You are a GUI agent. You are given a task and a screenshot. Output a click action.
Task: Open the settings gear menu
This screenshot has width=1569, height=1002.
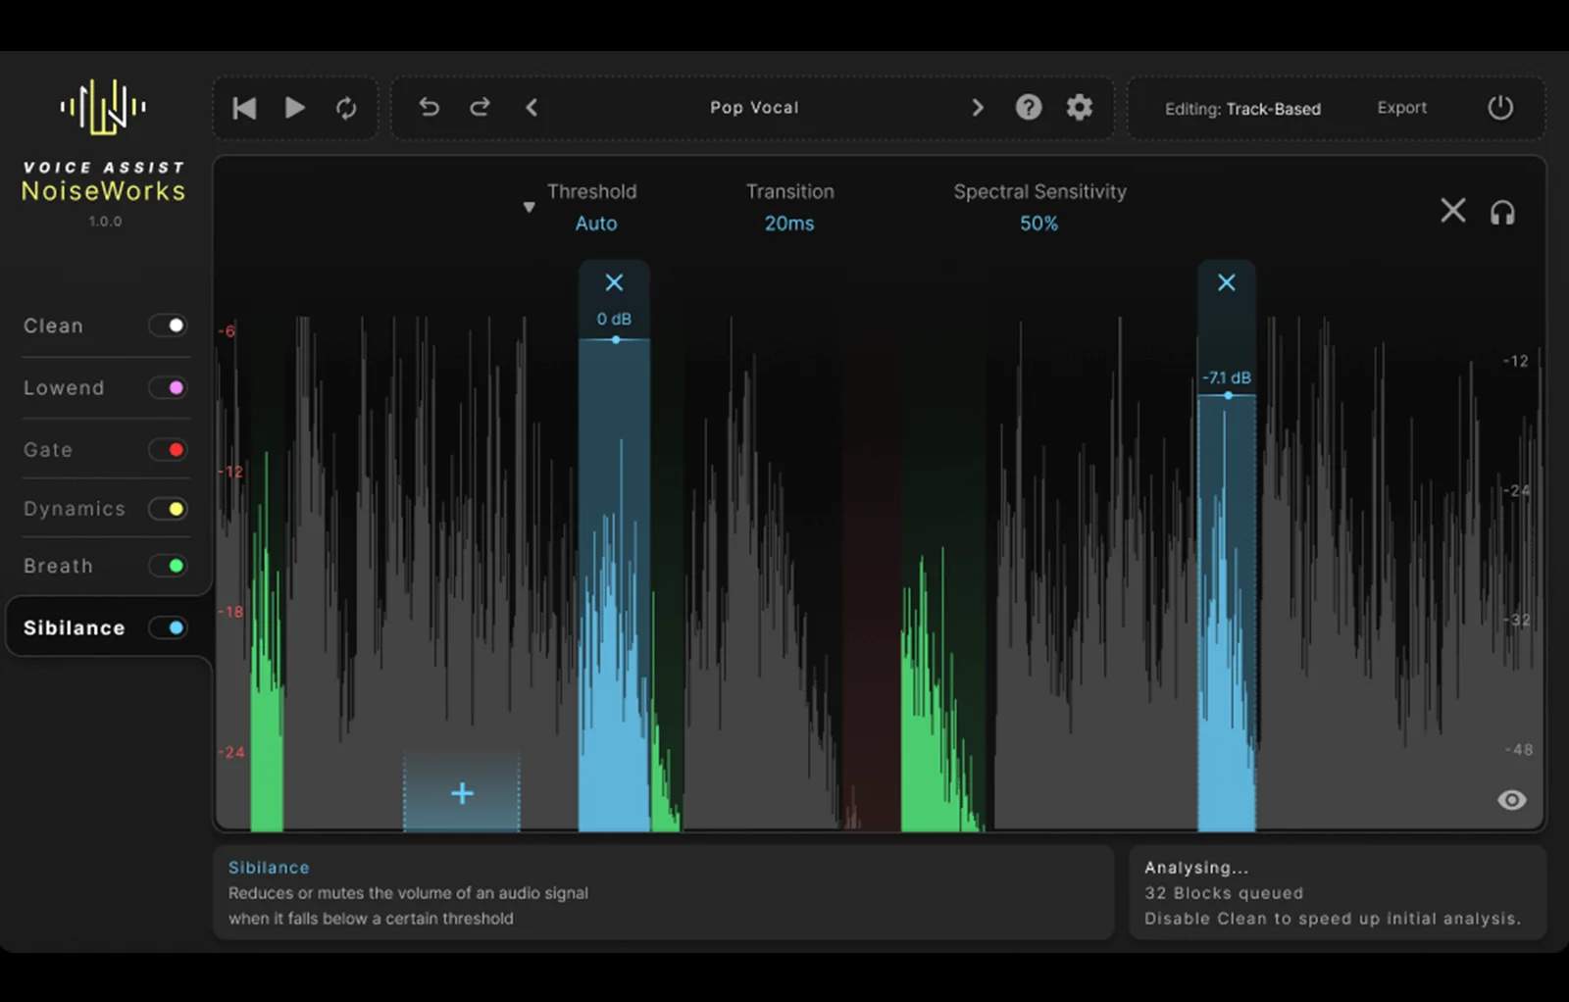click(x=1079, y=108)
